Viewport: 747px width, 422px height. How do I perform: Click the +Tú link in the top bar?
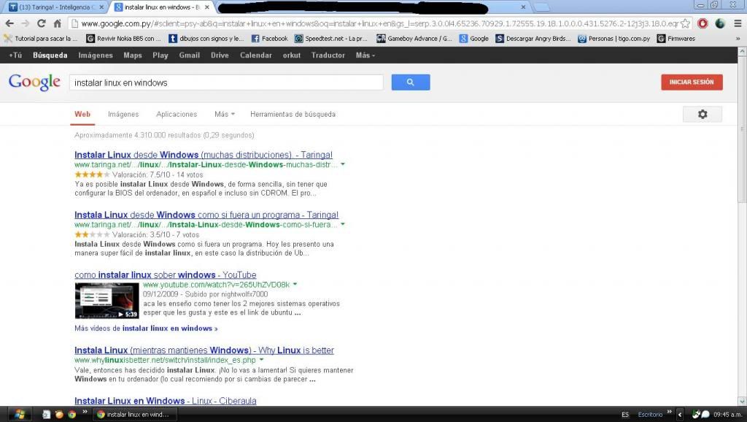(15, 55)
